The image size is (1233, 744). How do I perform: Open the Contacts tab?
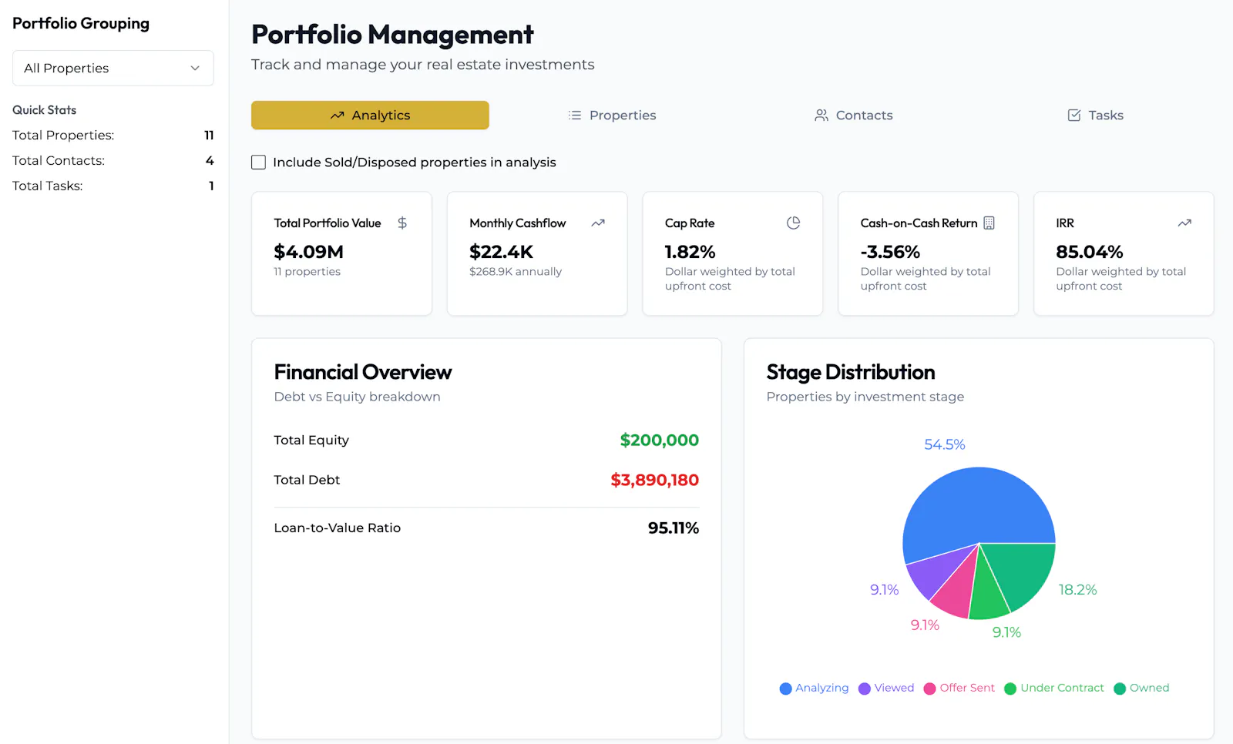tap(853, 116)
